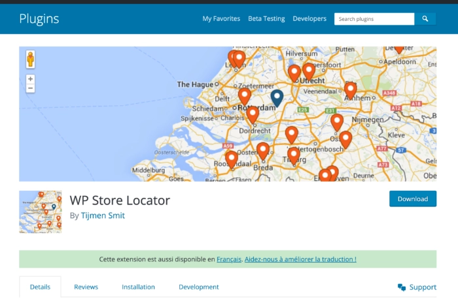Click the orange marker over Rotterdam

point(245,97)
